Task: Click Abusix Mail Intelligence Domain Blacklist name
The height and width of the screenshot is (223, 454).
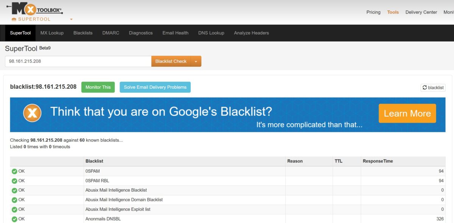Action: [124, 200]
